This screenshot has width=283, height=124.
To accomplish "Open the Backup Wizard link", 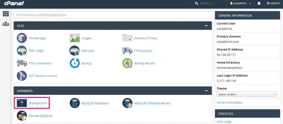I will point(144,64).
